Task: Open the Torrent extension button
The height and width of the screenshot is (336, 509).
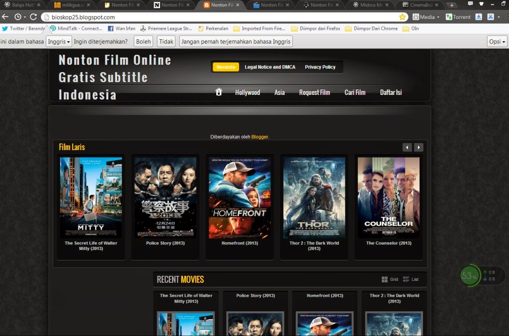Action: (x=458, y=17)
